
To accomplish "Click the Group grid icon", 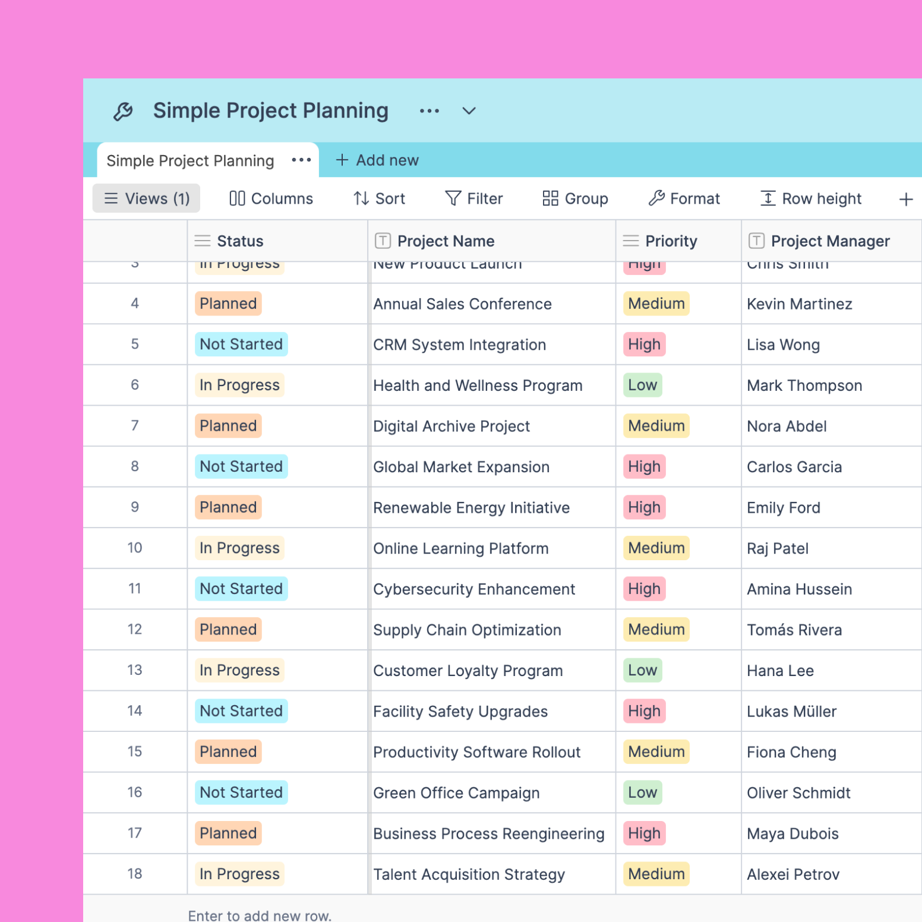I will [x=550, y=198].
